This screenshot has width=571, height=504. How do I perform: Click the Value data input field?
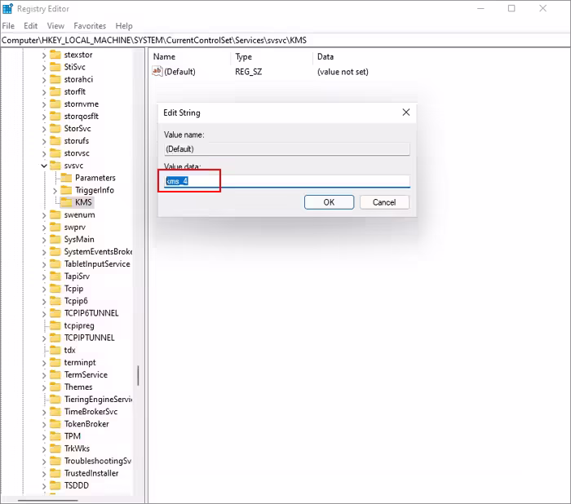[287, 181]
